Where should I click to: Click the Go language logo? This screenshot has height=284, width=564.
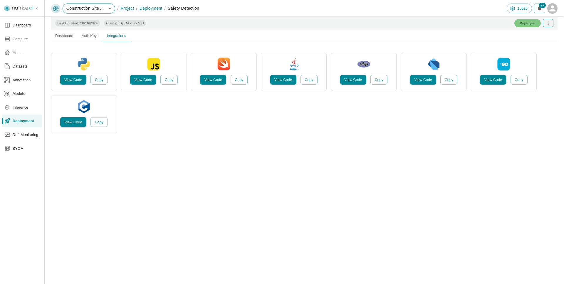[x=504, y=64]
